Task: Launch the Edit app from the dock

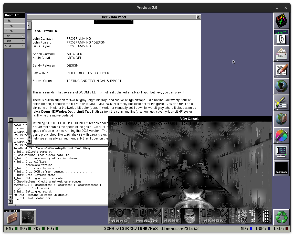Action: [281, 70]
